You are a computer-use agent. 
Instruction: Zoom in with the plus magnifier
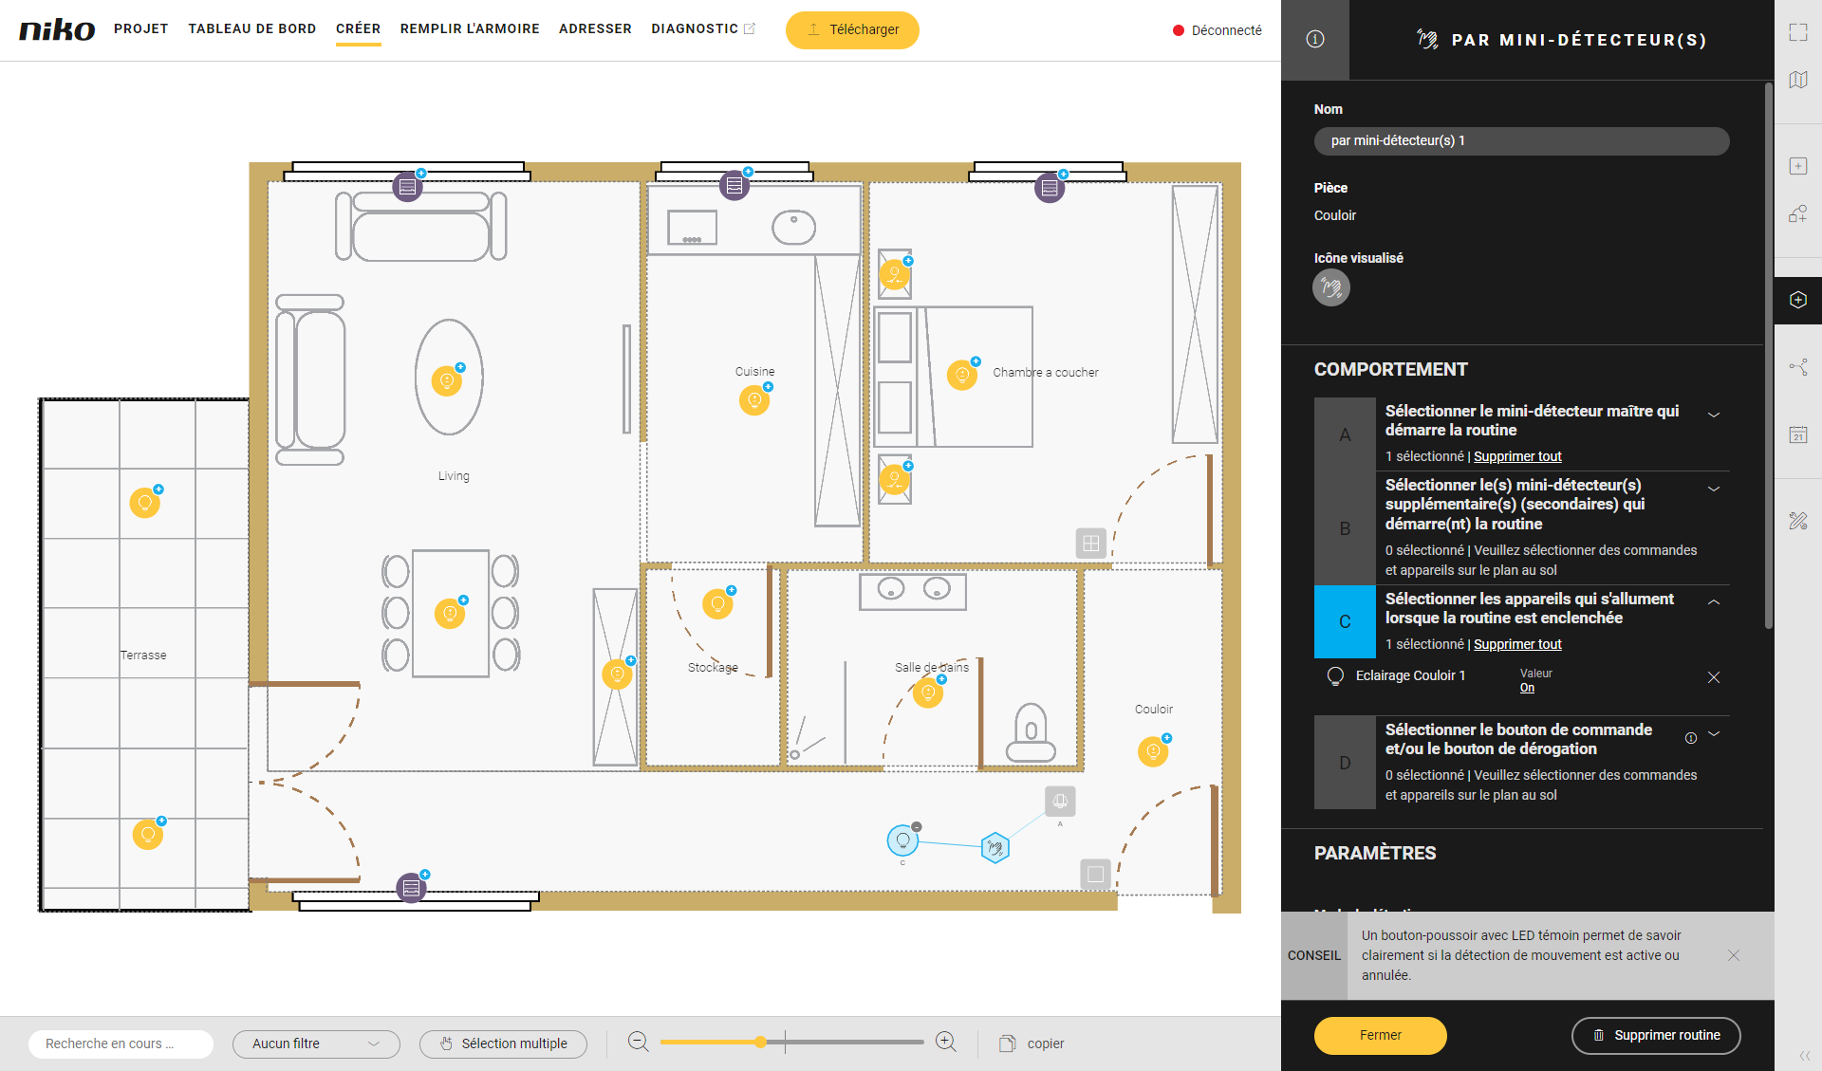[x=945, y=1043]
